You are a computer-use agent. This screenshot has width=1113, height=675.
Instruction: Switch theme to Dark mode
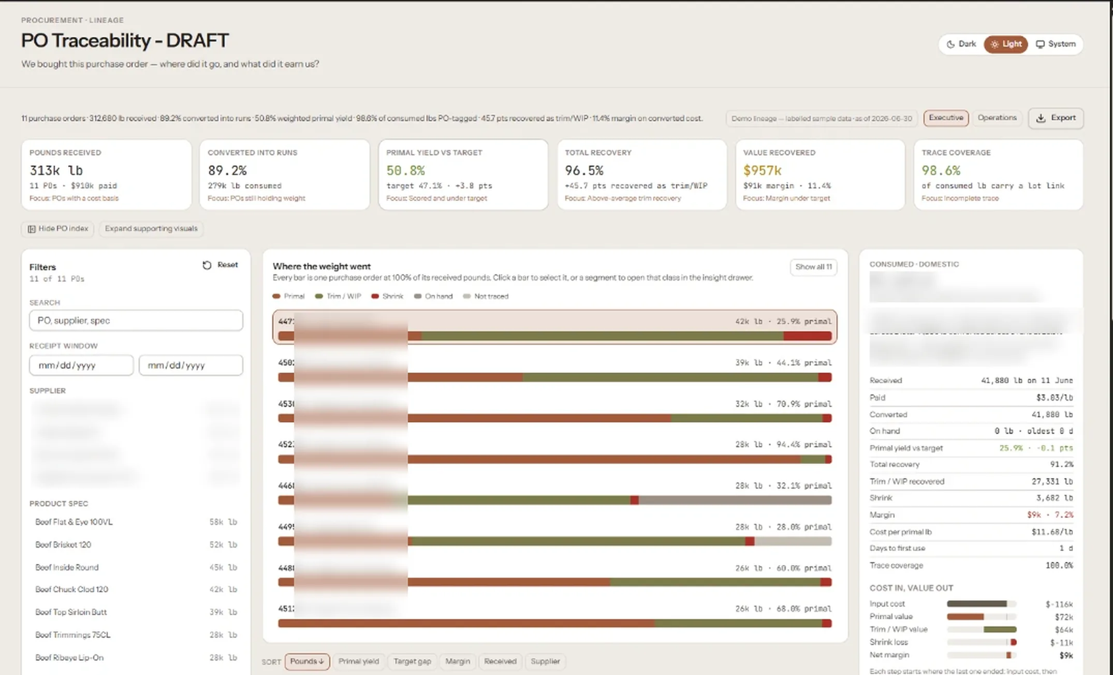click(961, 44)
